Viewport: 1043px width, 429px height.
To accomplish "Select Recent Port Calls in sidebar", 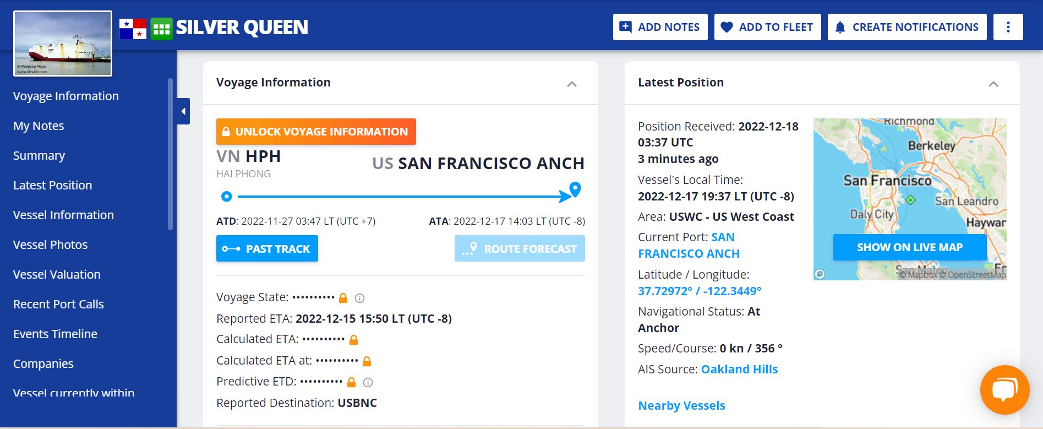I will point(58,304).
